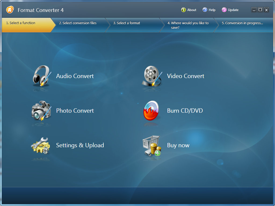Click the Format Converter 4 title text
The width and height of the screenshot is (275, 206).
[x=41, y=10]
